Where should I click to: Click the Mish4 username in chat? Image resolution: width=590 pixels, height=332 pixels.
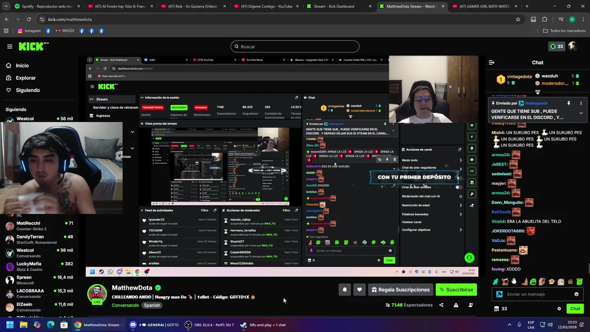[498, 133]
